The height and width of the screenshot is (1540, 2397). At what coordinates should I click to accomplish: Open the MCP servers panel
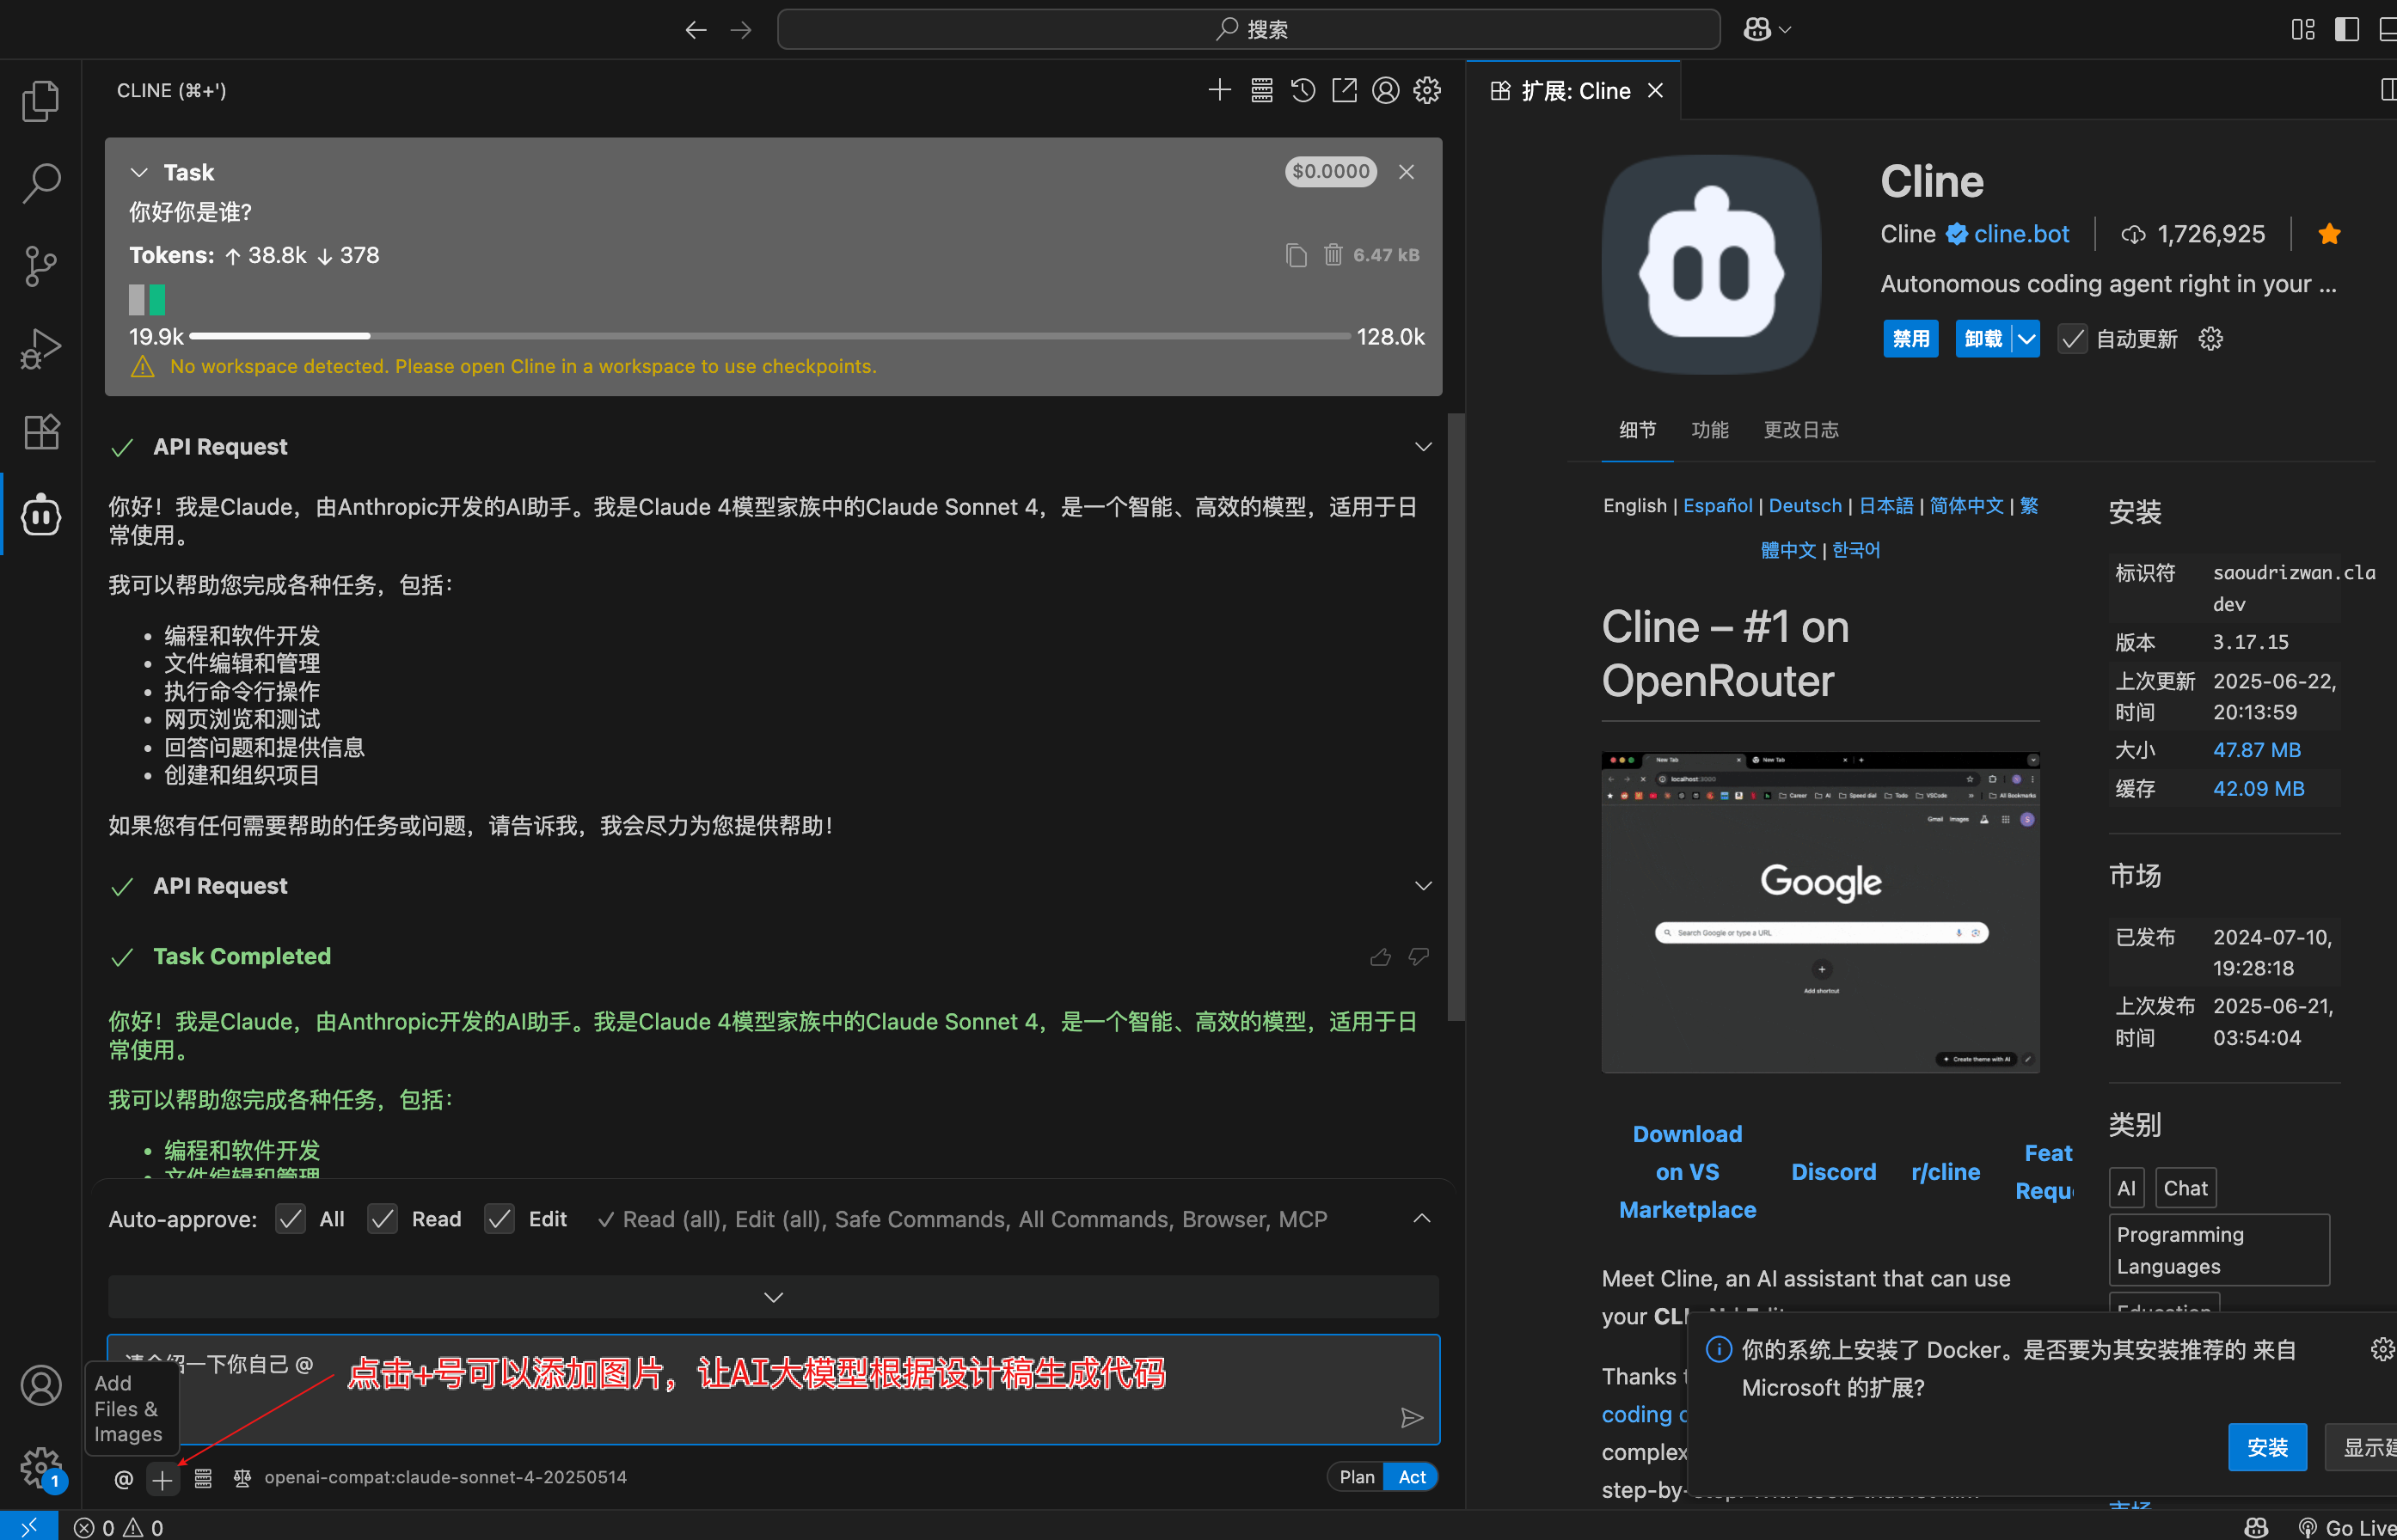[x=1261, y=90]
